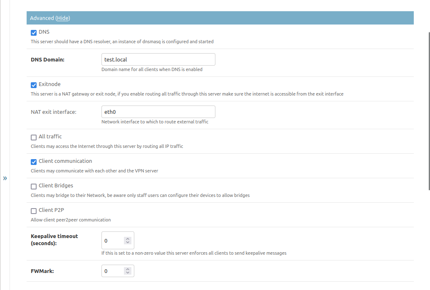Image resolution: width=430 pixels, height=290 pixels.
Task: Click the All traffic label
Action: [50, 137]
